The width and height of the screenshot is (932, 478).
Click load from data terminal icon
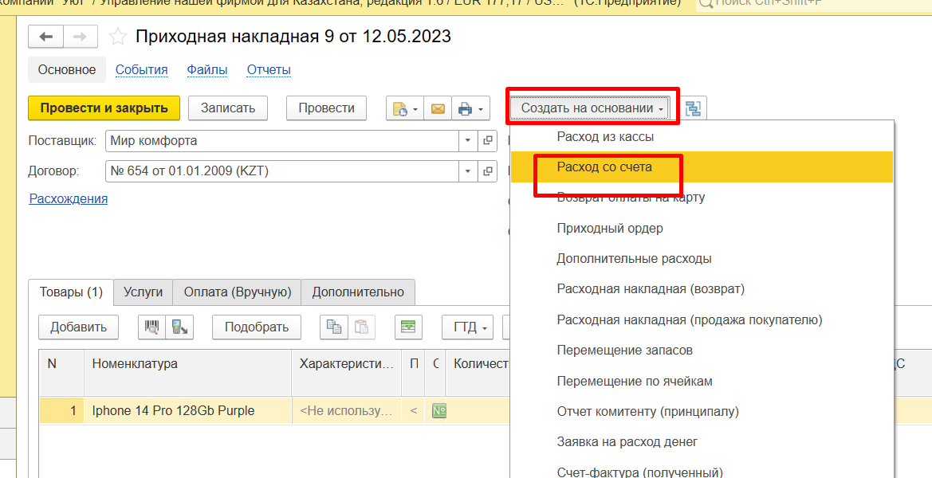pyautogui.click(x=180, y=327)
